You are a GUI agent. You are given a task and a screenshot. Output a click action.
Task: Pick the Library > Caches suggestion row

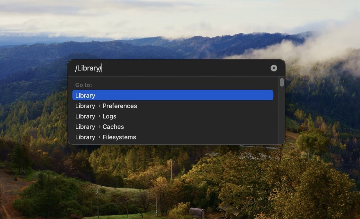click(173, 127)
